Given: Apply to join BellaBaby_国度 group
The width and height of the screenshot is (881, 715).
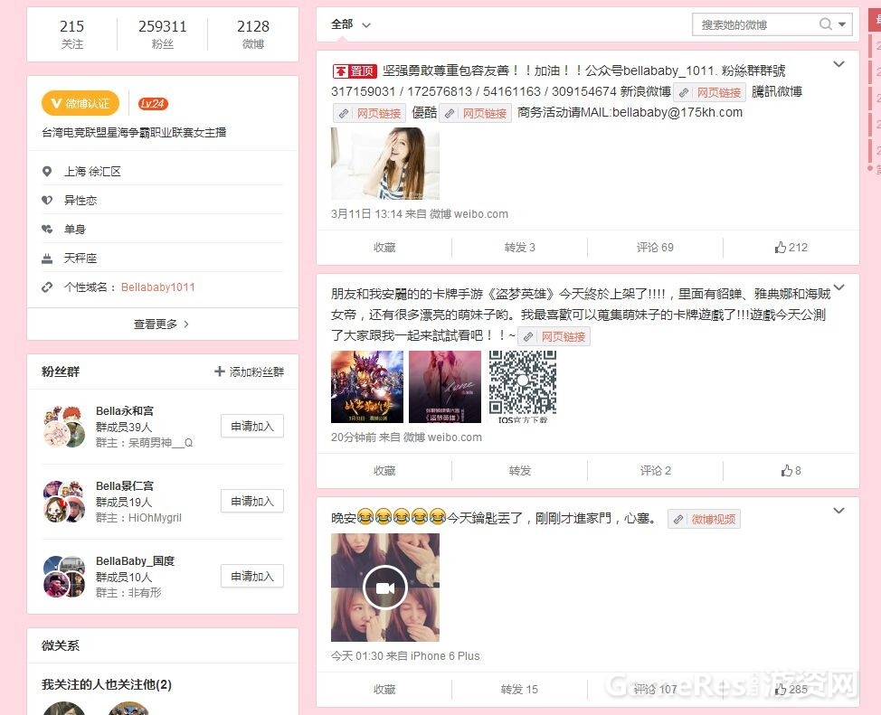Looking at the screenshot, I should click(251, 577).
